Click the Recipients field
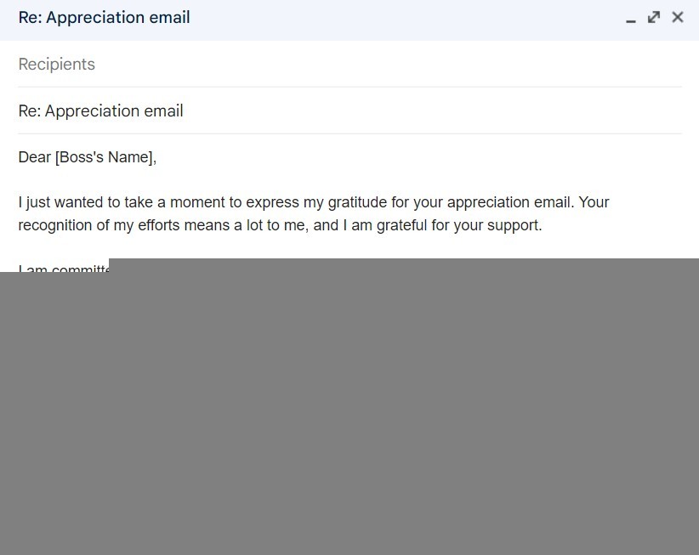 click(340, 65)
